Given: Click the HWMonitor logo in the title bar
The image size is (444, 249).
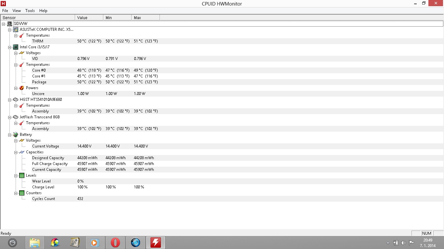Looking at the screenshot, I should click(4, 4).
